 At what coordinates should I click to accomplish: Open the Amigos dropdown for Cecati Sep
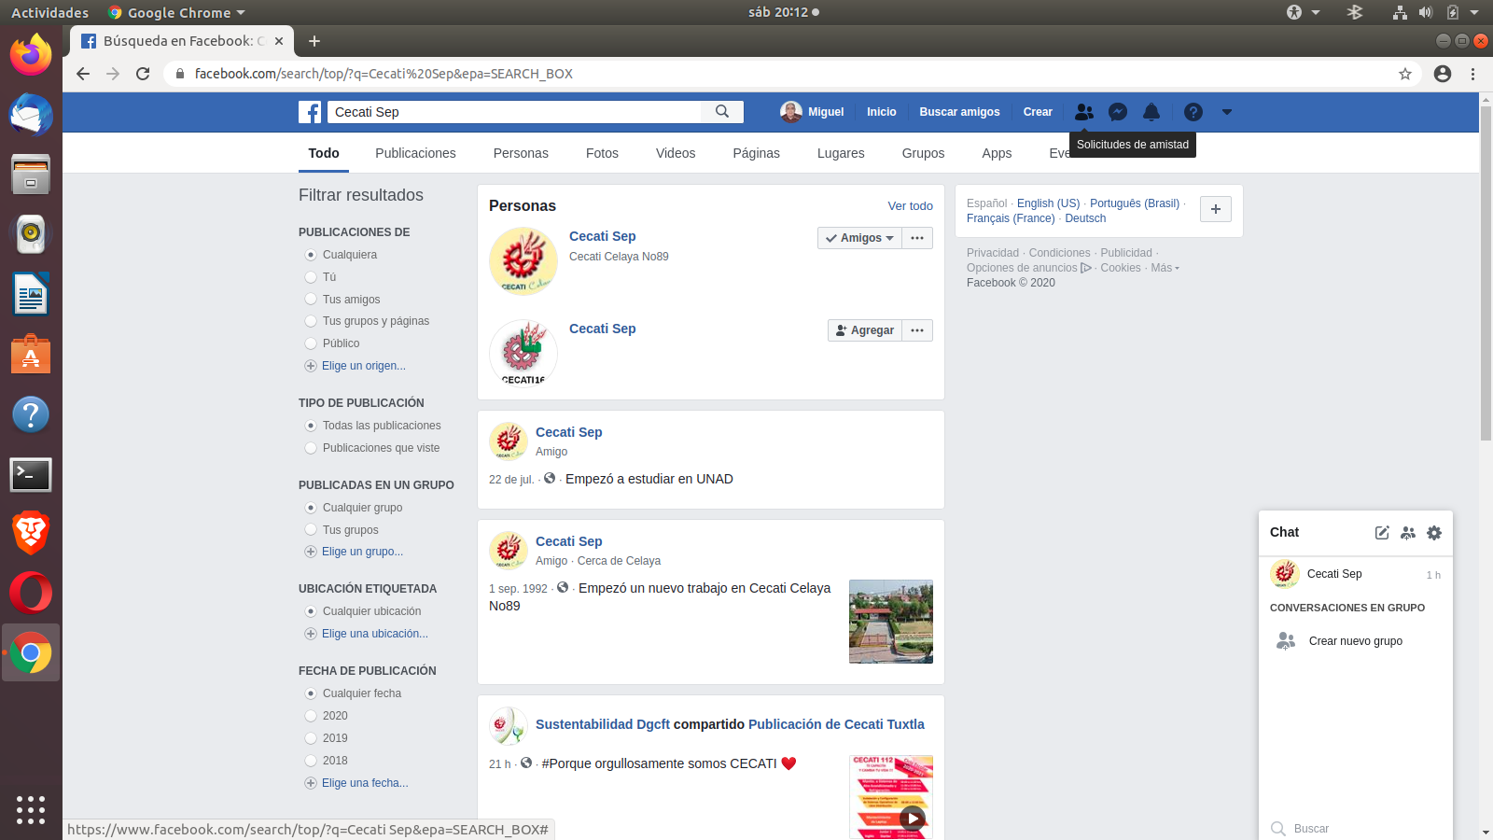(x=859, y=238)
